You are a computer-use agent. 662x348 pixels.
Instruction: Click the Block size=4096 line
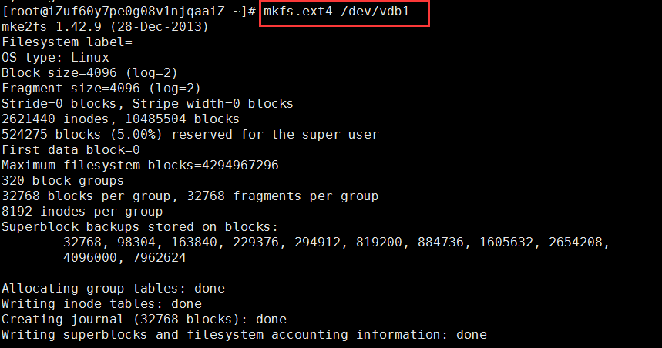pyautogui.click(x=89, y=73)
